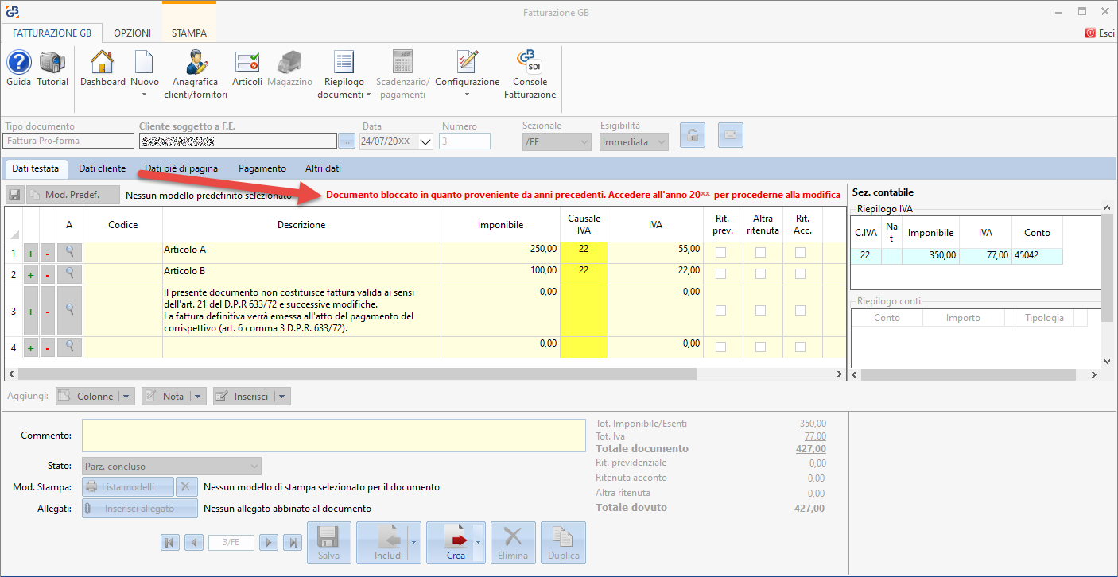The width and height of the screenshot is (1118, 577).
Task: Toggle Rit. prev. checkbox for Articolo A
Action: (720, 252)
